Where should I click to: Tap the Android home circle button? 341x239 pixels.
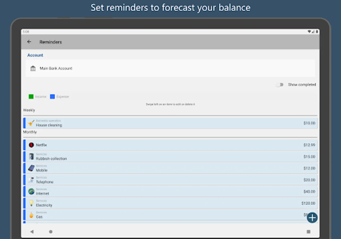click(51, 232)
